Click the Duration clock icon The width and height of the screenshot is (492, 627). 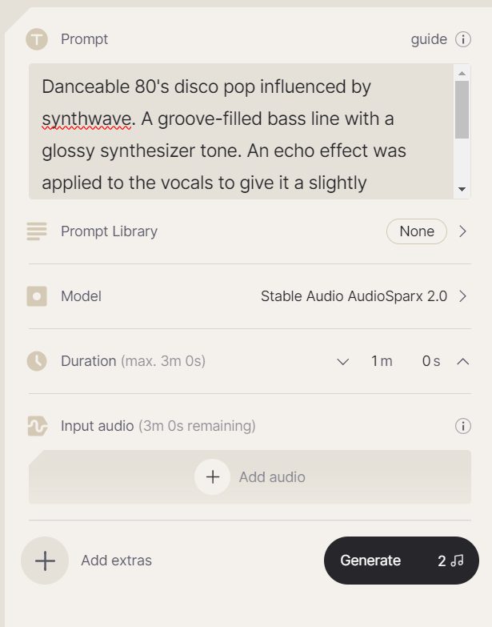click(x=37, y=361)
